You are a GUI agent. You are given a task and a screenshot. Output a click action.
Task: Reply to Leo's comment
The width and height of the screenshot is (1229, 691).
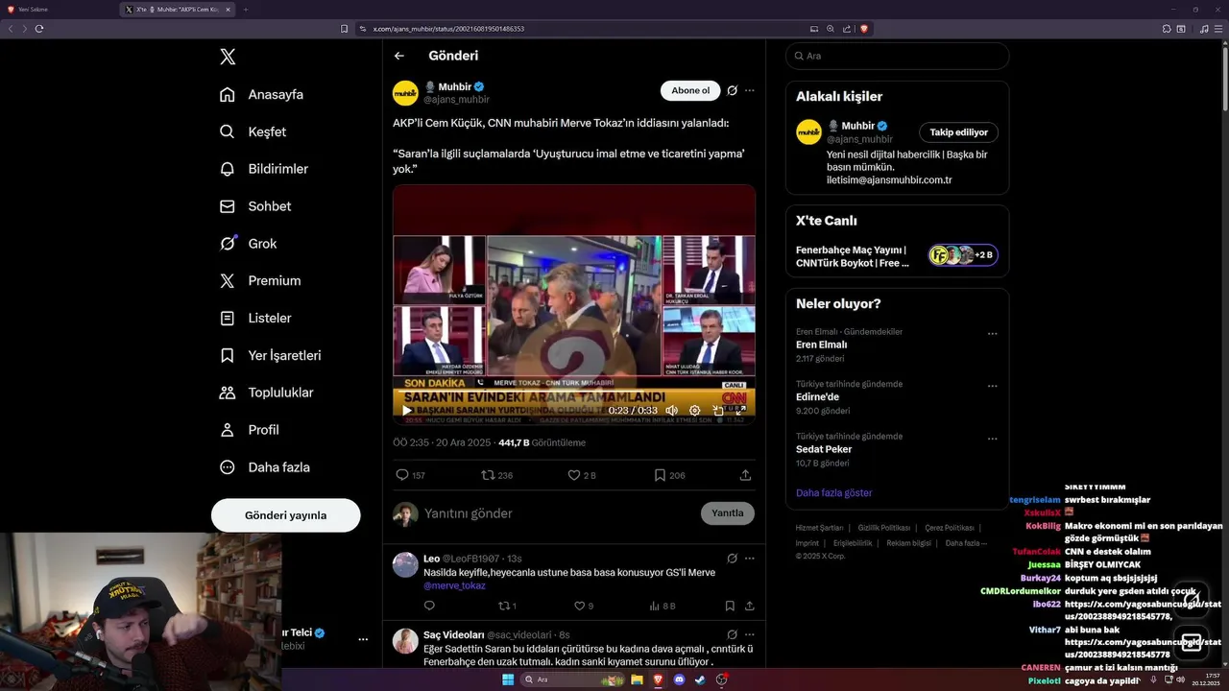click(x=429, y=606)
